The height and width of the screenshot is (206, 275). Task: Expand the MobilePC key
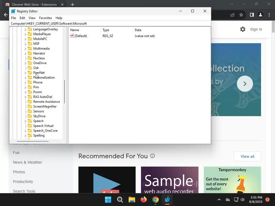pos(25,39)
